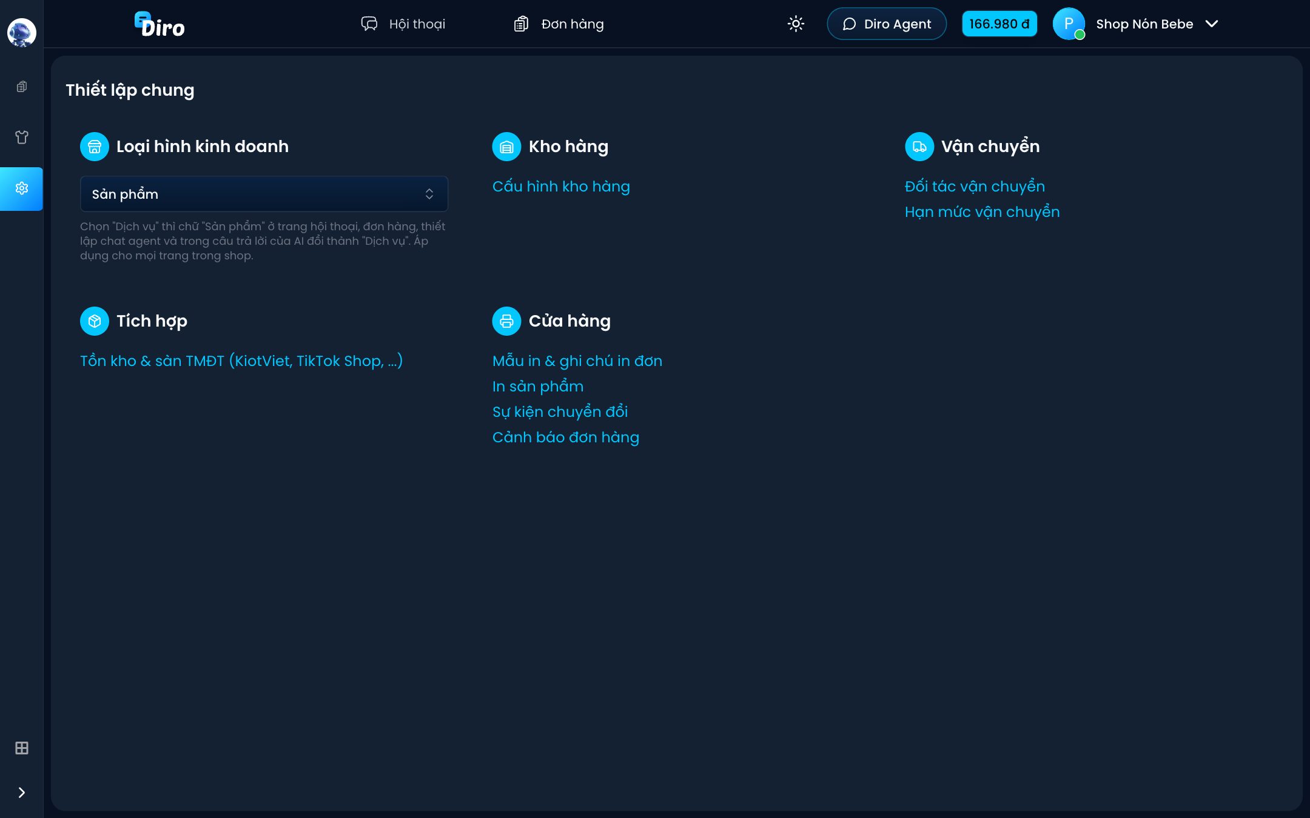This screenshot has height=818, width=1310.
Task: Open Mẫu in & ghi chú in đơn
Action: click(577, 361)
